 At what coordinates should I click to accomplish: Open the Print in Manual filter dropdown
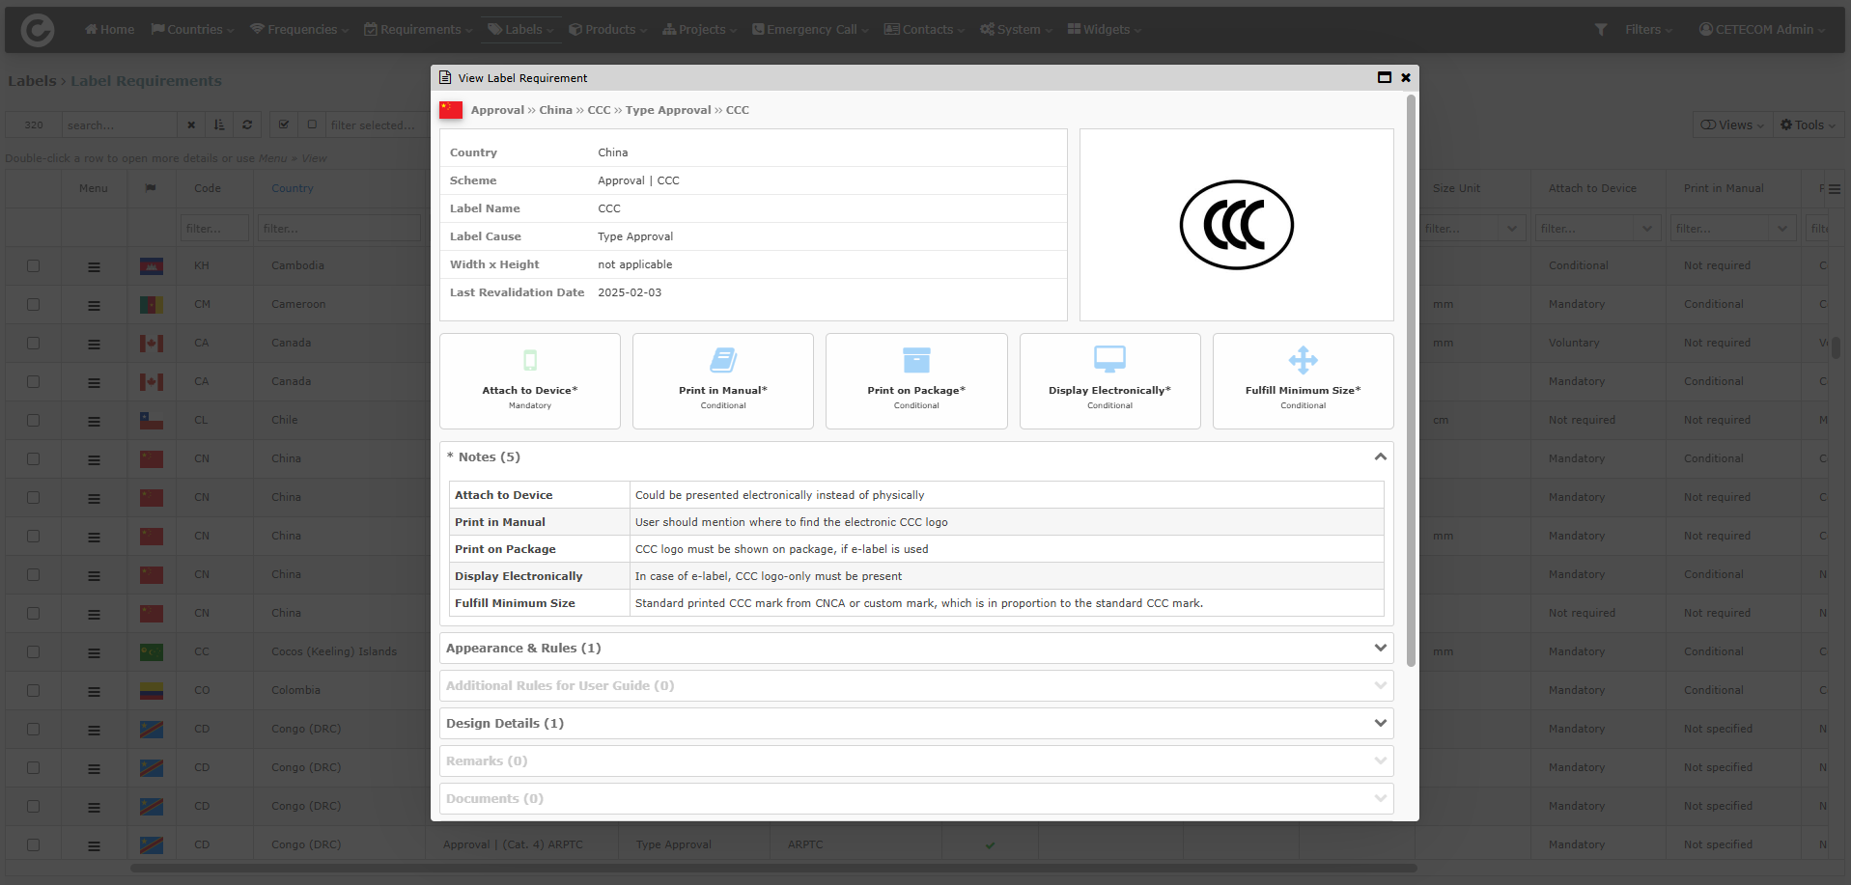pyautogui.click(x=1781, y=229)
